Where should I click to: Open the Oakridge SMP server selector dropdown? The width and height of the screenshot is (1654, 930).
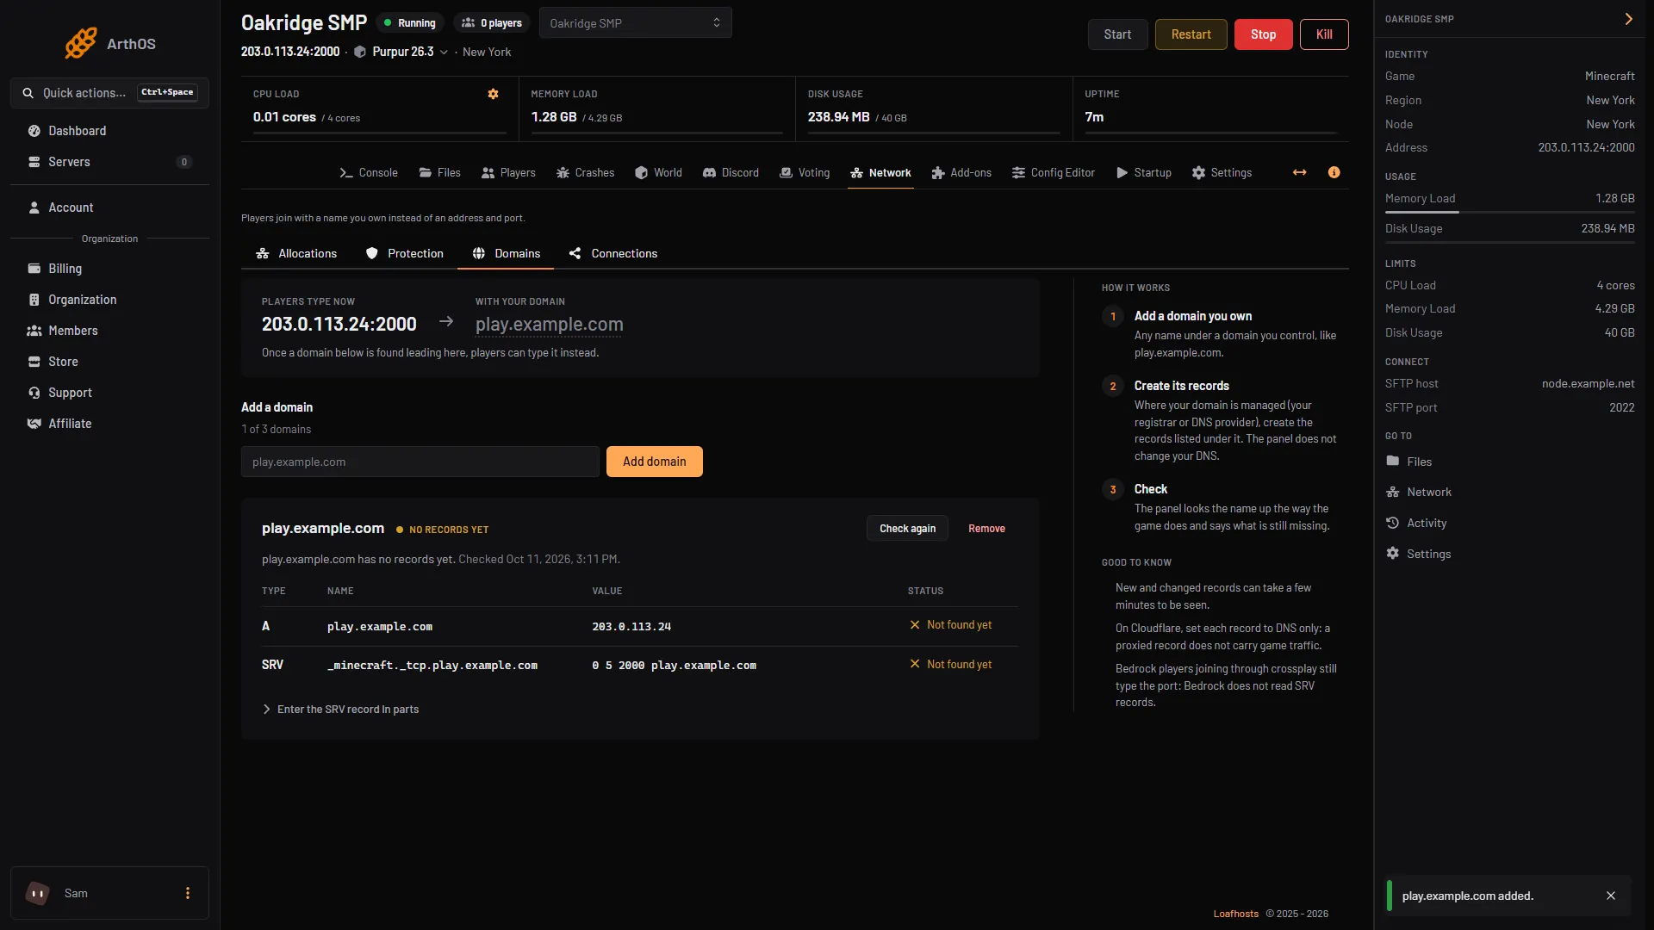pos(635,23)
